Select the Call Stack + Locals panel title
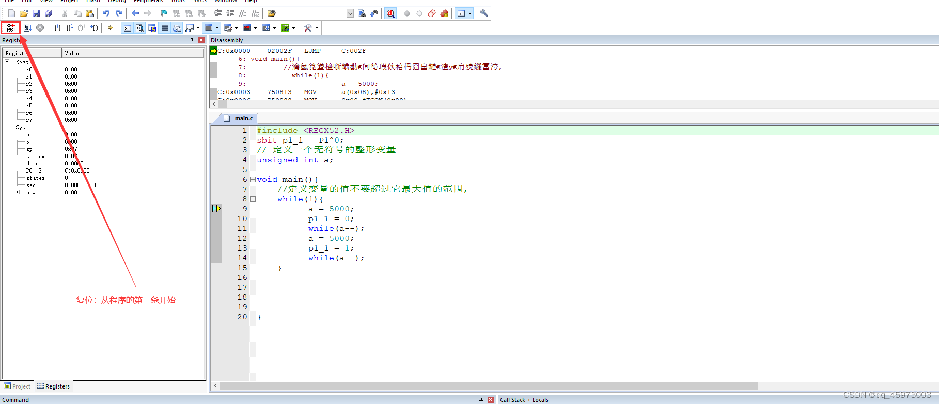 pyautogui.click(x=524, y=400)
